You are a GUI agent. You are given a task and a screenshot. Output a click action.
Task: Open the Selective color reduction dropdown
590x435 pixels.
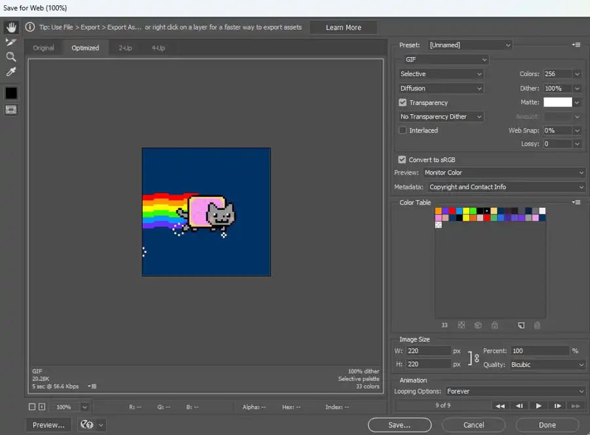(x=441, y=74)
